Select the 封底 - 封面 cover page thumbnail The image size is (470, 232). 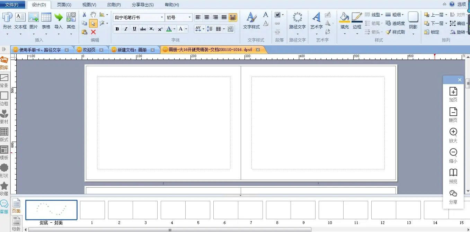click(x=51, y=210)
